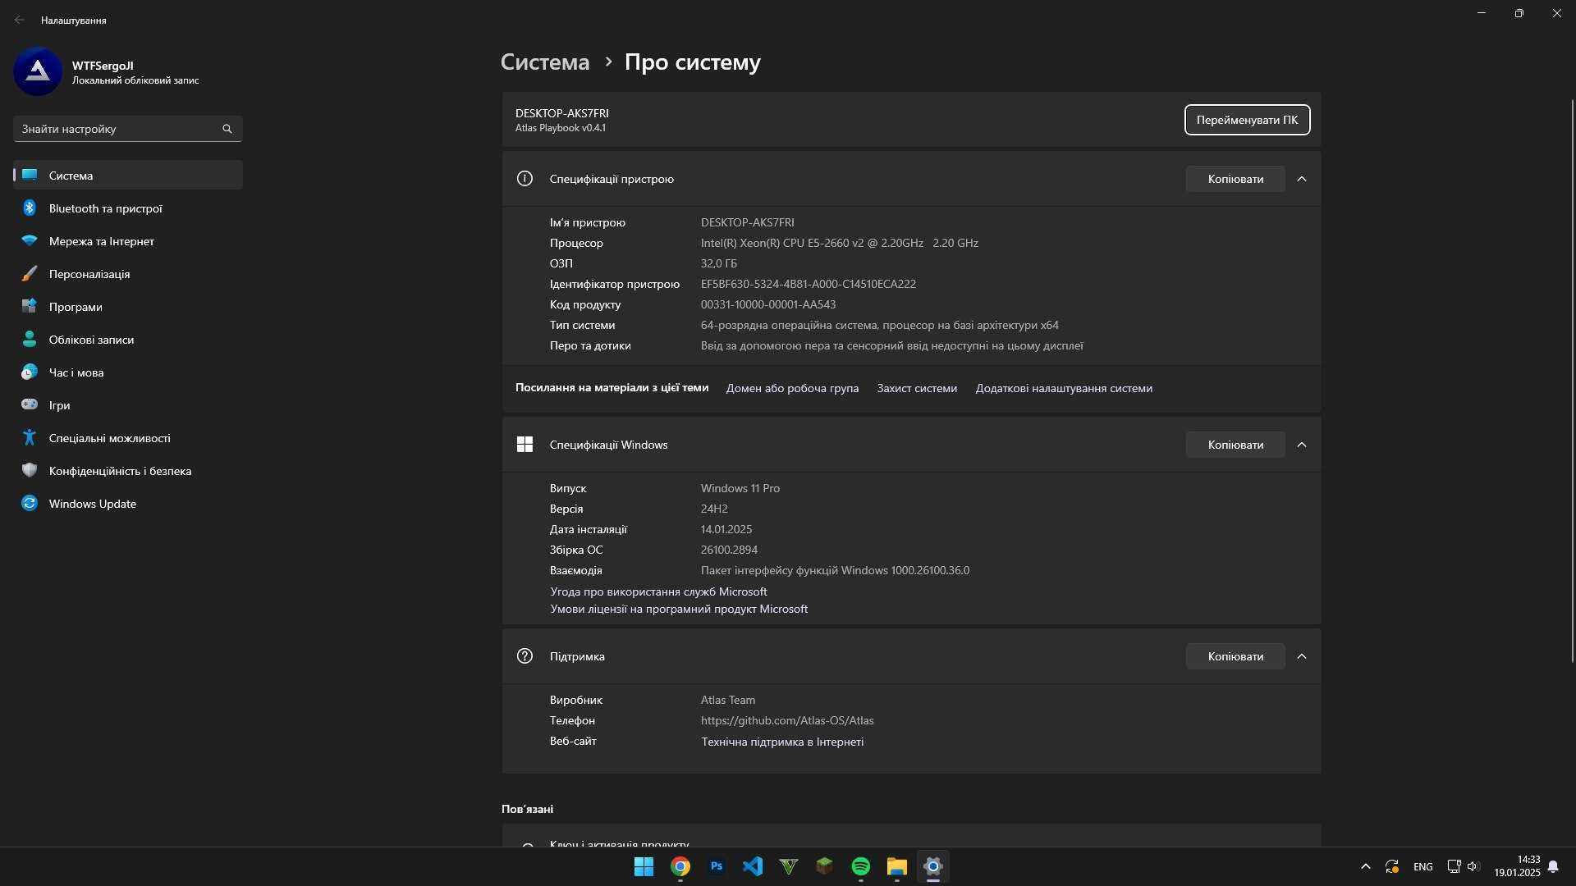The width and height of the screenshot is (1576, 886).
Task: Launch Google Chrome from the taskbar
Action: pyautogui.click(x=680, y=866)
